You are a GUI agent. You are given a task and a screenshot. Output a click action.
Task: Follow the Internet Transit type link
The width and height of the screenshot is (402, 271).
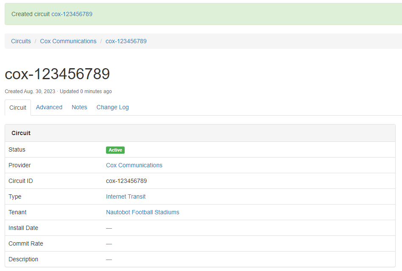126,196
